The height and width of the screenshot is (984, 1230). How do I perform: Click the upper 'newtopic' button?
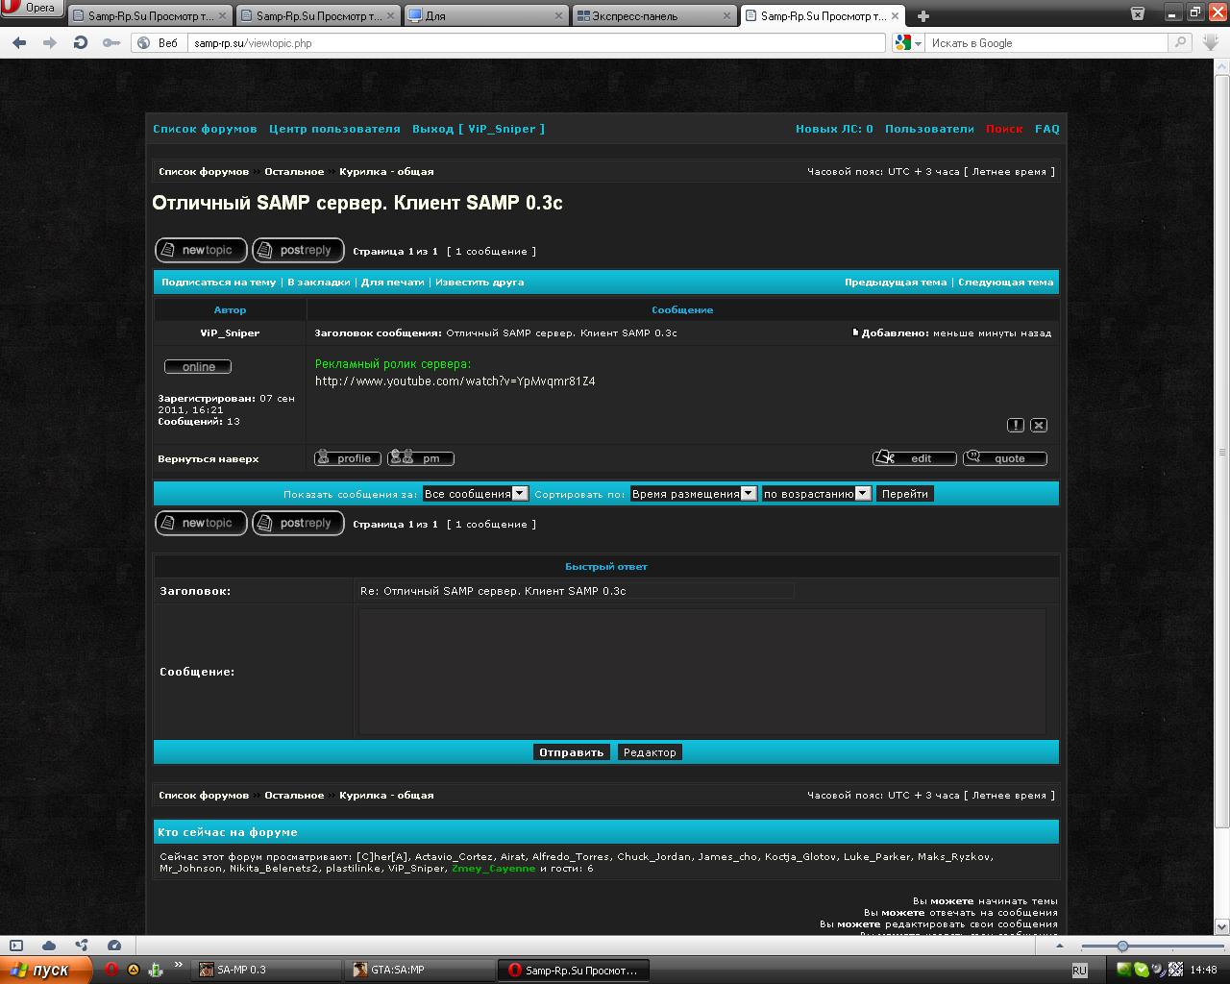[x=201, y=250]
